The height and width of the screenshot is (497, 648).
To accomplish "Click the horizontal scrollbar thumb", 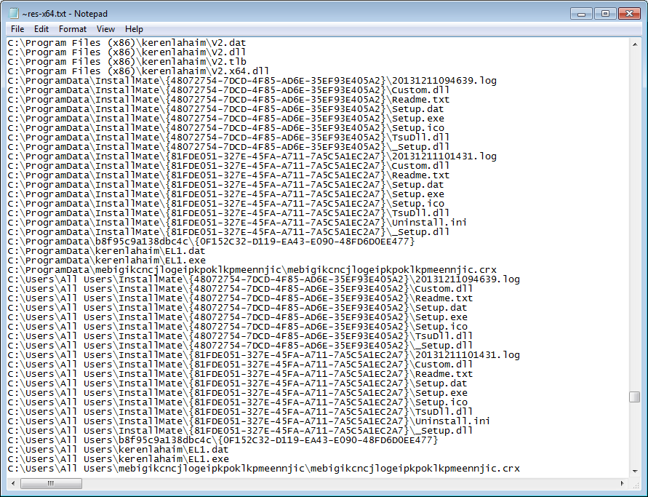I will 51,483.
